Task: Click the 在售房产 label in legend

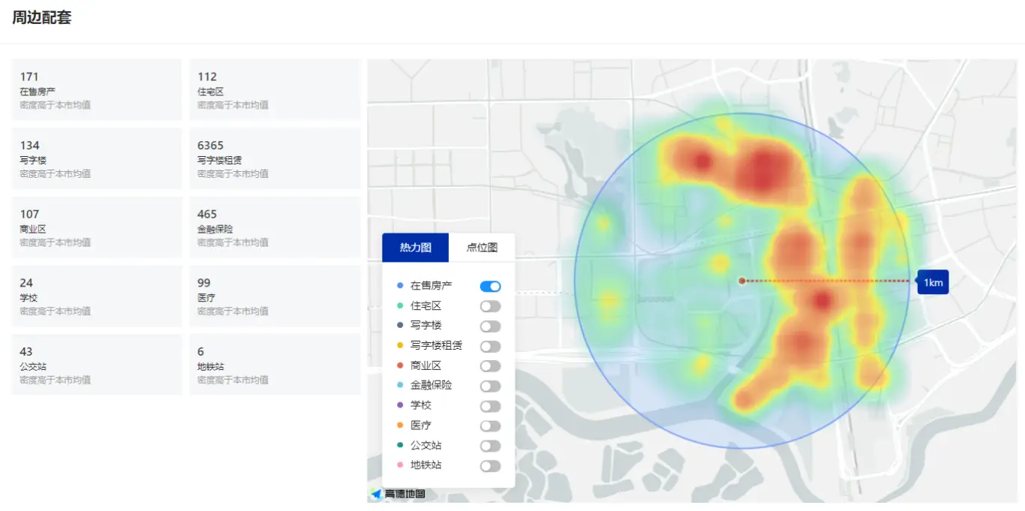Action: (x=431, y=286)
